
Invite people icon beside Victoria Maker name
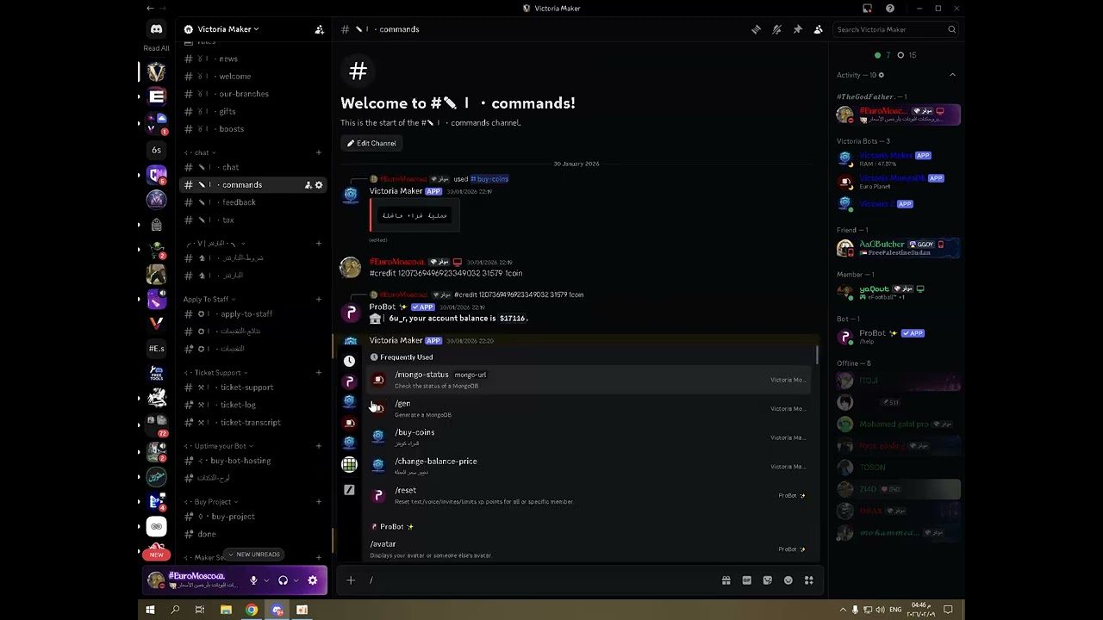click(319, 29)
